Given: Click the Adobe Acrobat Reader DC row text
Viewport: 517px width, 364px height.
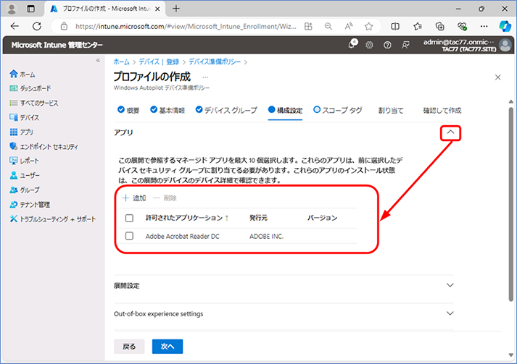Looking at the screenshot, I should [x=182, y=237].
